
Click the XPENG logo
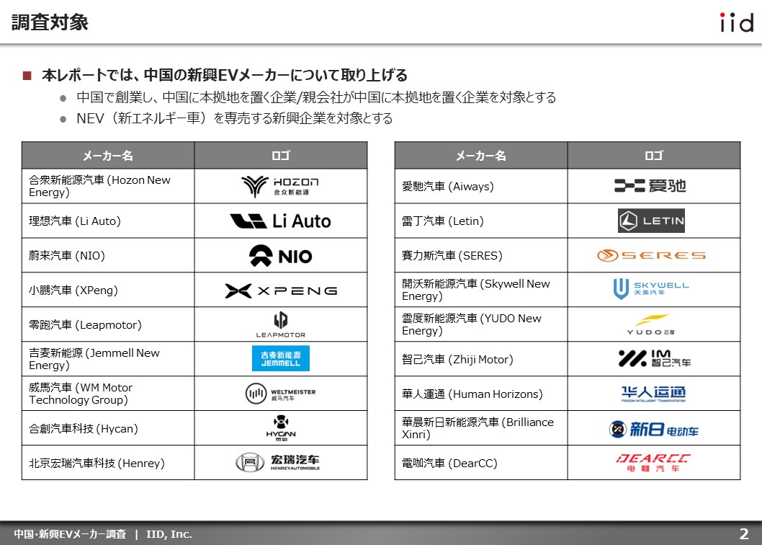[x=280, y=291]
